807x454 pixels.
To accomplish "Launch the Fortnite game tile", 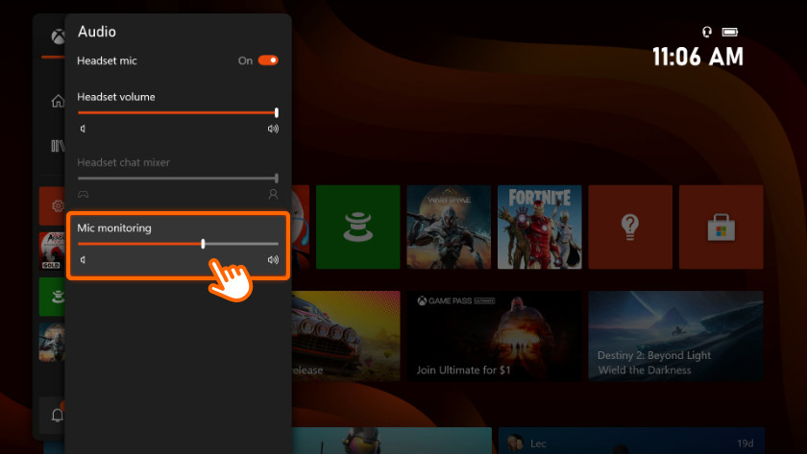I will click(x=539, y=227).
